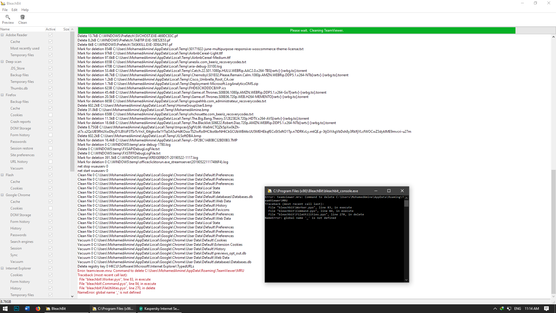The height and width of the screenshot is (313, 556).
Task: Uncheck the Adobe Reader Cache checkbox
Action: 51,42
